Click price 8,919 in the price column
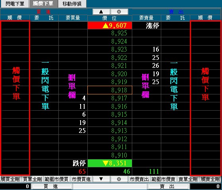 tap(110, 82)
